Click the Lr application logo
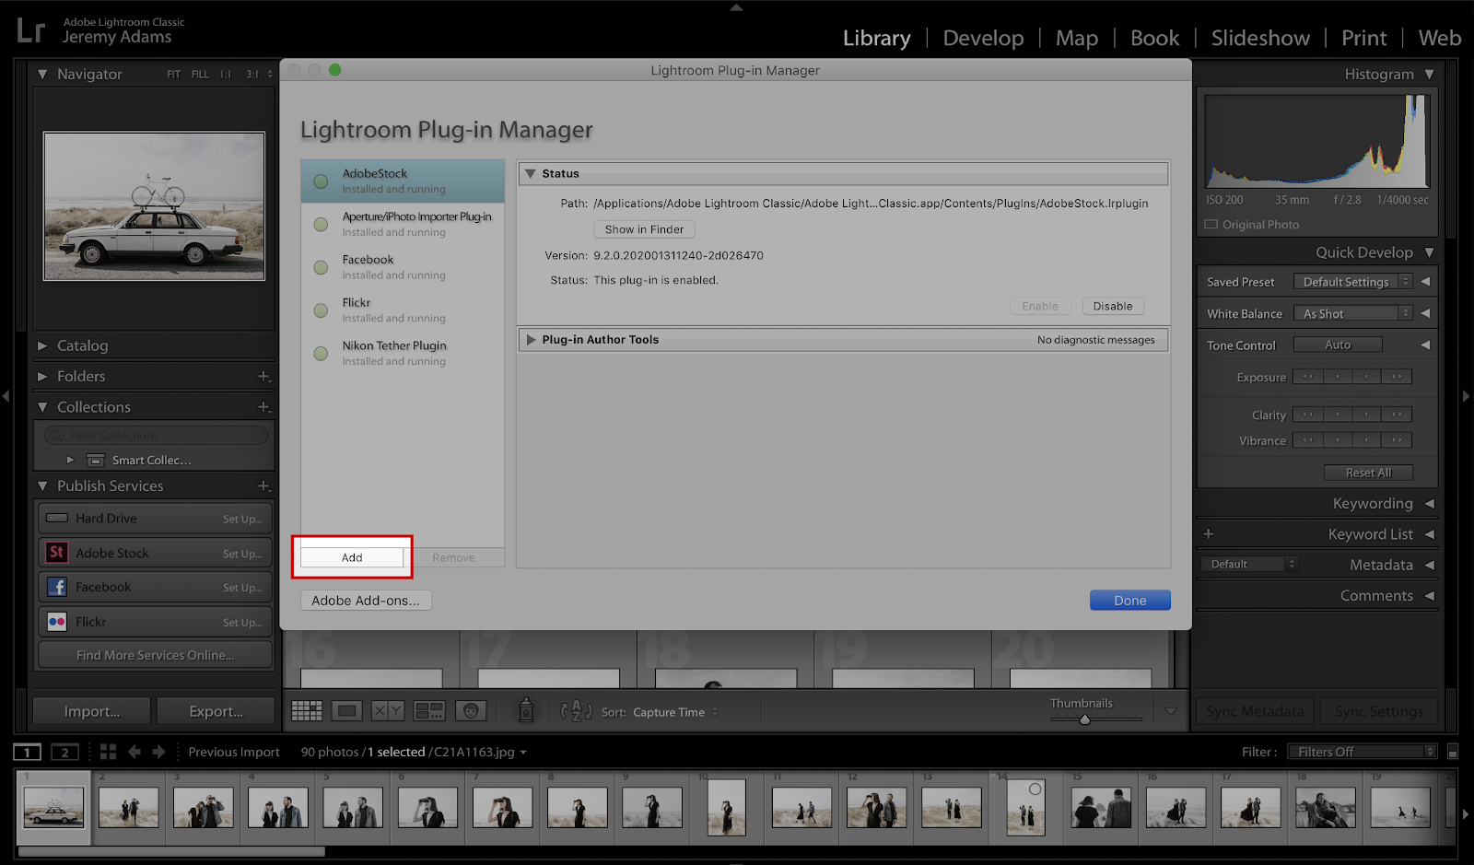 click(x=30, y=30)
